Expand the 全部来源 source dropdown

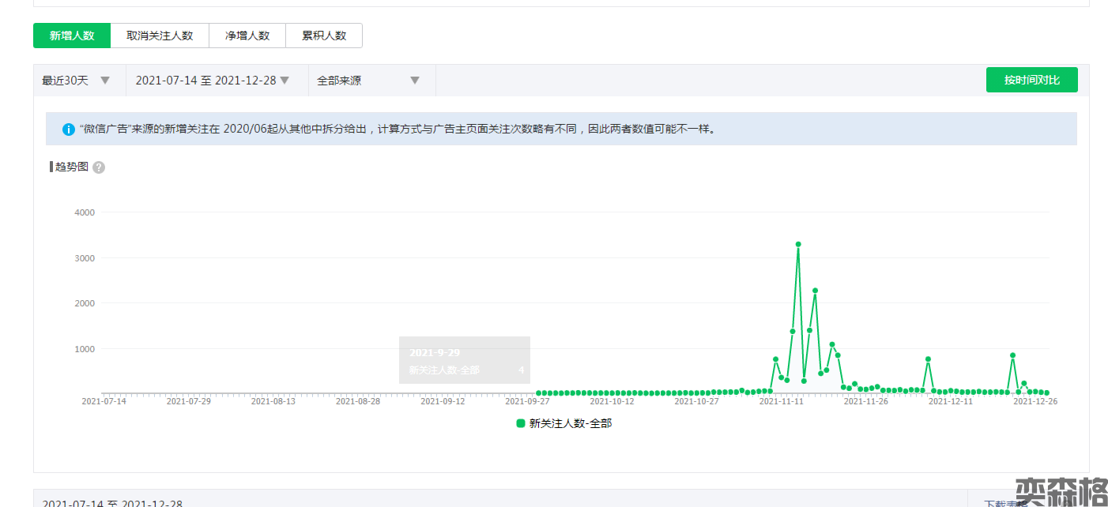tap(367, 81)
